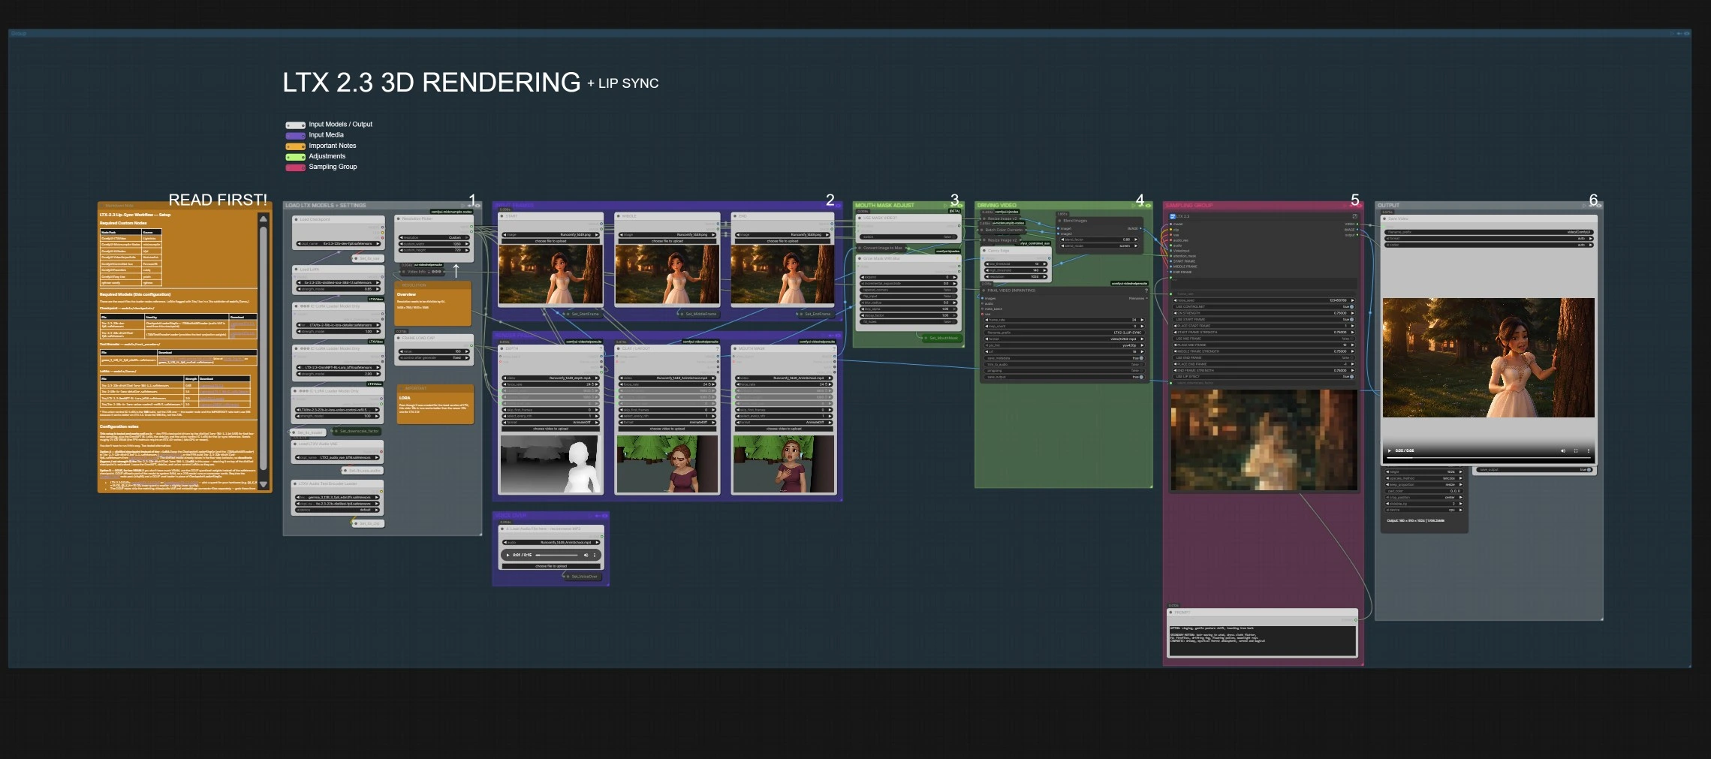Click the scroll-up arrow in the Workflow Note
The height and width of the screenshot is (759, 1711).
pos(263,218)
